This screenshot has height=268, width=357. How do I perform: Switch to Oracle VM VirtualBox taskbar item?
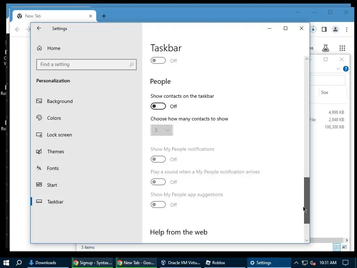click(x=181, y=263)
